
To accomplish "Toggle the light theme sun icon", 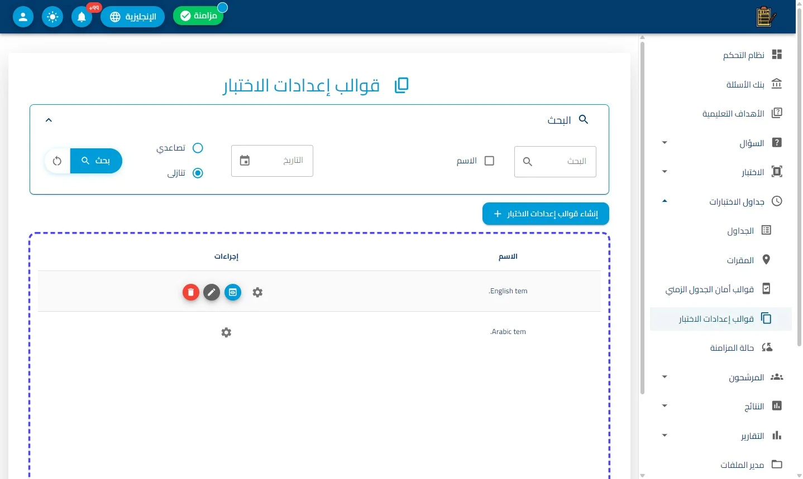I will (x=52, y=17).
